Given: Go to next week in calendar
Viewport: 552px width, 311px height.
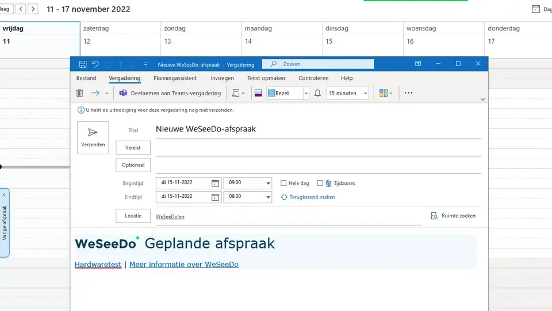Looking at the screenshot, I should click(33, 9).
